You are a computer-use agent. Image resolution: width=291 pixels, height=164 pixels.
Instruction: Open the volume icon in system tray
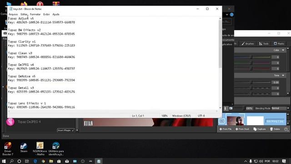click(261, 161)
